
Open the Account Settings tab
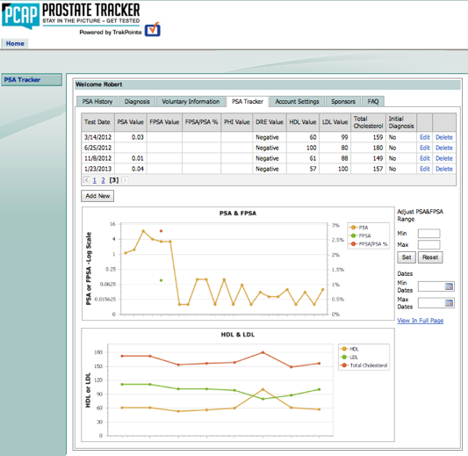tap(297, 102)
